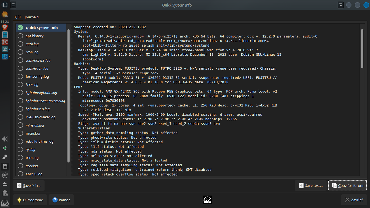Select the mxpi.log option
Screen dimensions: 370x208
click(41, 133)
